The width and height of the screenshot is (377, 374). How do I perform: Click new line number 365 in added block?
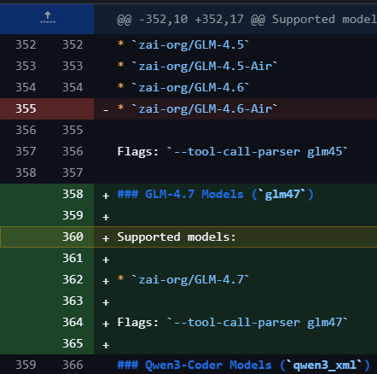pos(72,343)
